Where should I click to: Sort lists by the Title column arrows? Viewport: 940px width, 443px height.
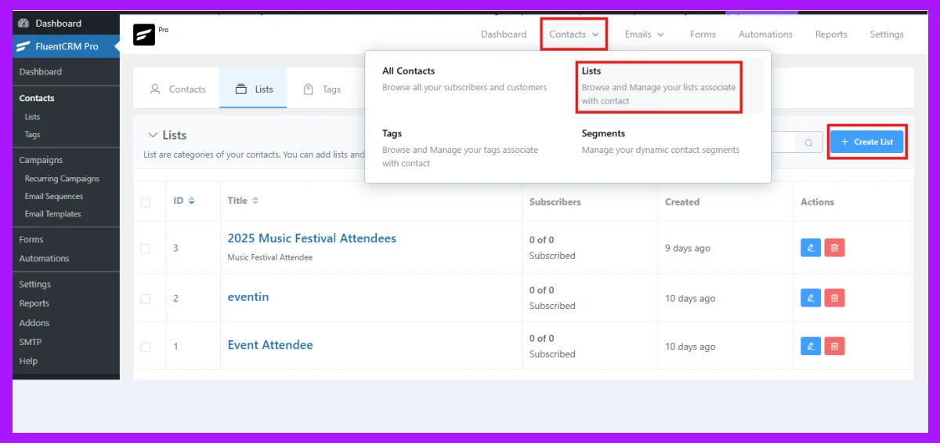pyautogui.click(x=255, y=201)
